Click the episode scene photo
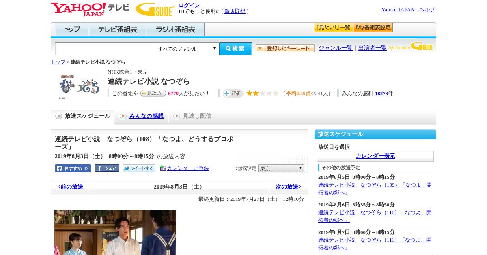 click(x=115, y=232)
